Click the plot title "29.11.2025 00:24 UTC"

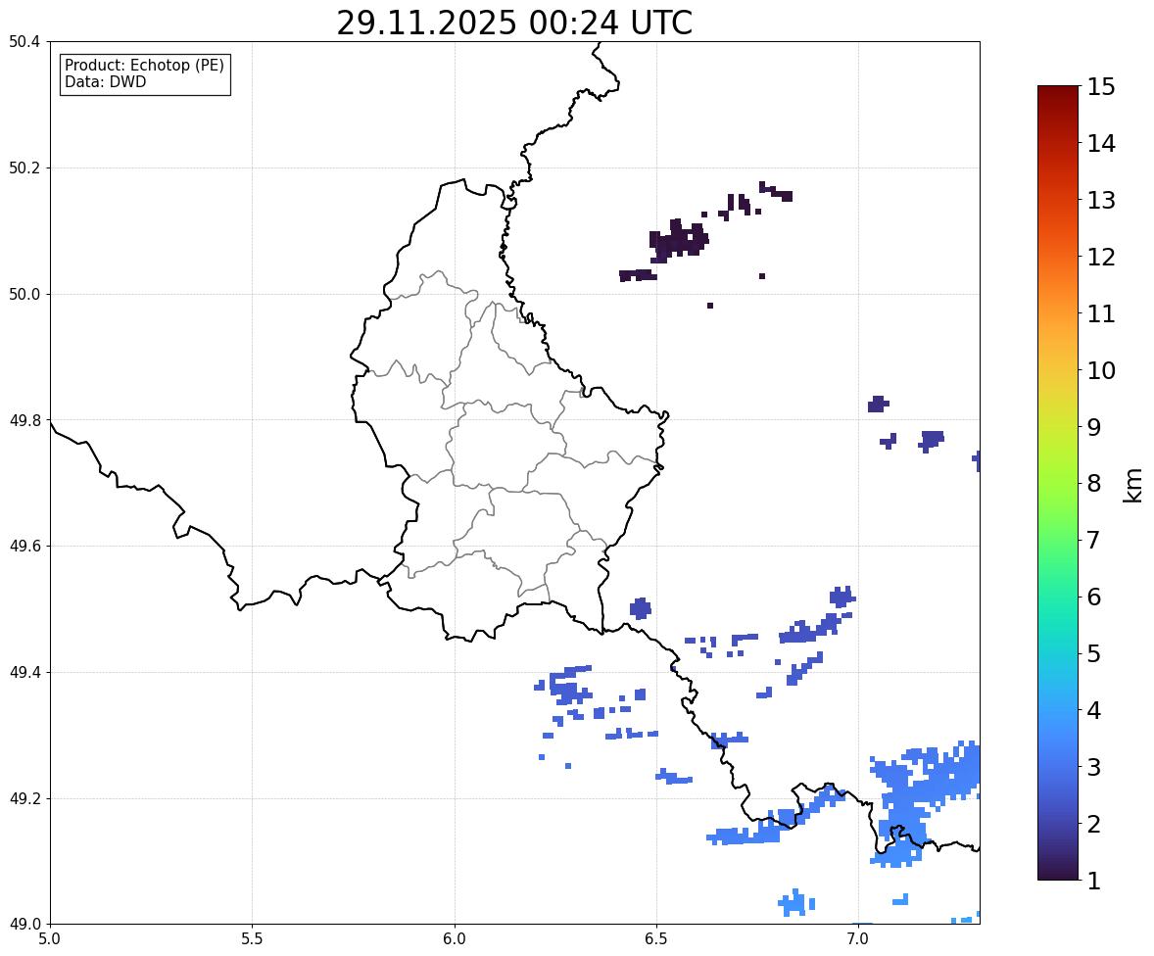pyautogui.click(x=513, y=23)
